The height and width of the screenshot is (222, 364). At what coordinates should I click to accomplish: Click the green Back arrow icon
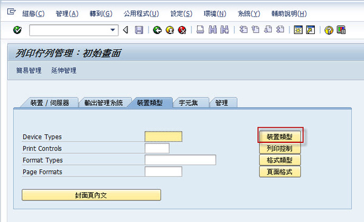[157, 30]
